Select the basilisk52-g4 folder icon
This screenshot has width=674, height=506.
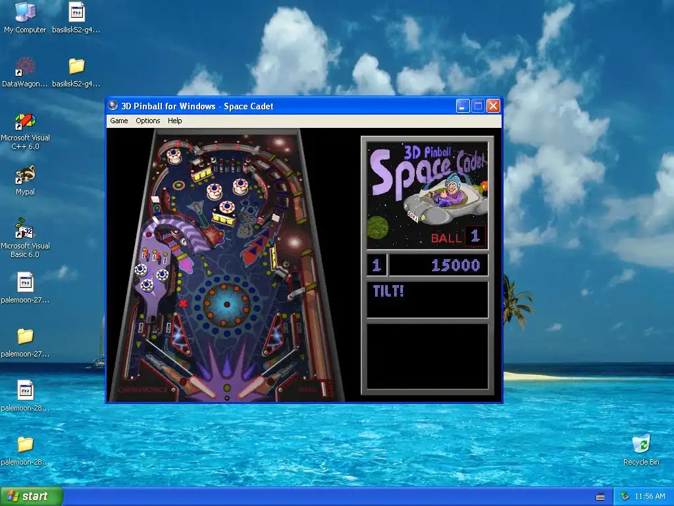tap(76, 72)
